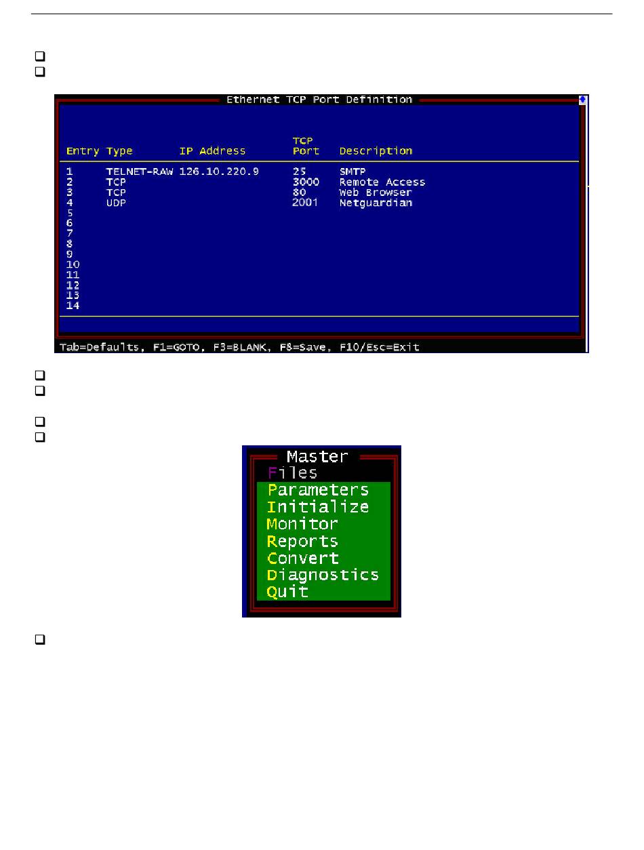Image resolution: width=644 pixels, height=850 pixels.
Task: Click the TELNET-RAW type in entry 1
Action: coord(140,171)
